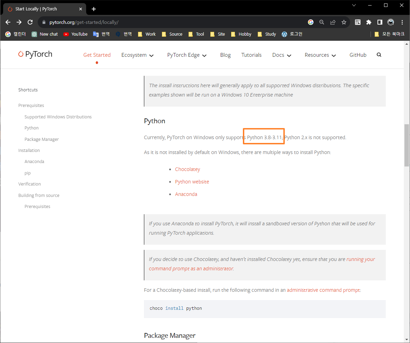Open Building from source in the sidebar
Image resolution: width=410 pixels, height=343 pixels.
click(38, 195)
